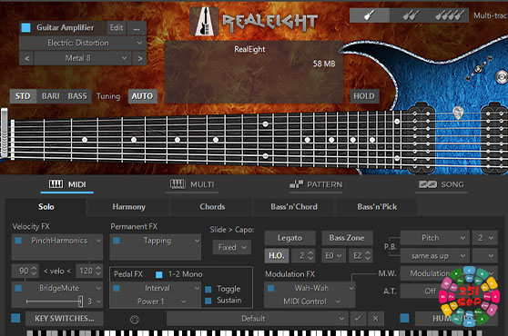This screenshot has width=508, height=336.
Task: Click the Legato button
Action: (x=290, y=238)
